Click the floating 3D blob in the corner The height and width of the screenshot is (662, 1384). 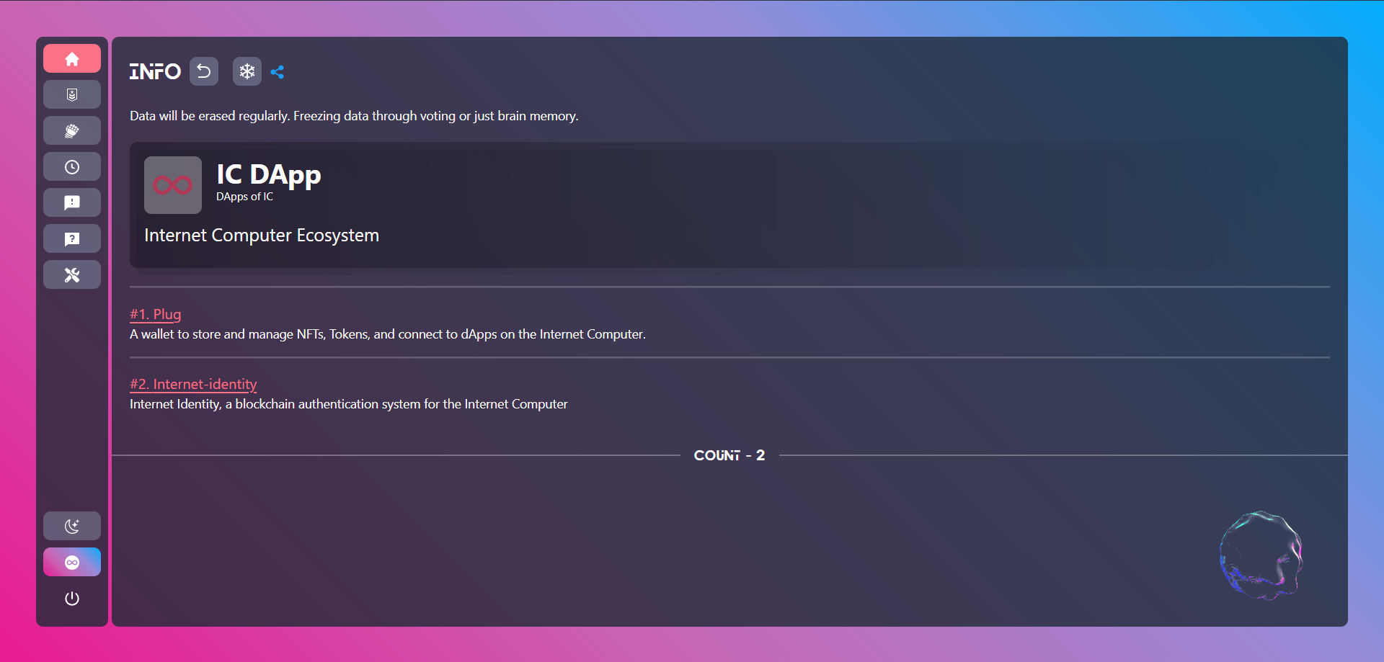click(x=1261, y=555)
